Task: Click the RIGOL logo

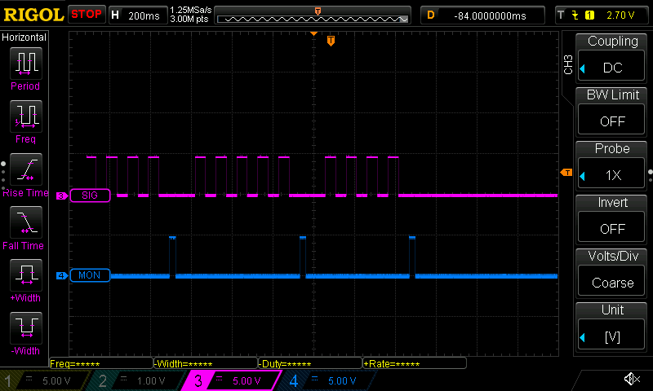Action: tap(33, 15)
